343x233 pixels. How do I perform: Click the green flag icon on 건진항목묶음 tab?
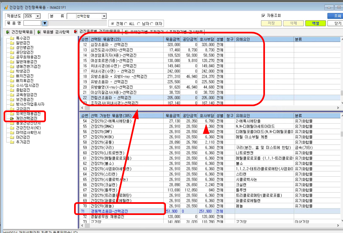[x=8, y=32]
